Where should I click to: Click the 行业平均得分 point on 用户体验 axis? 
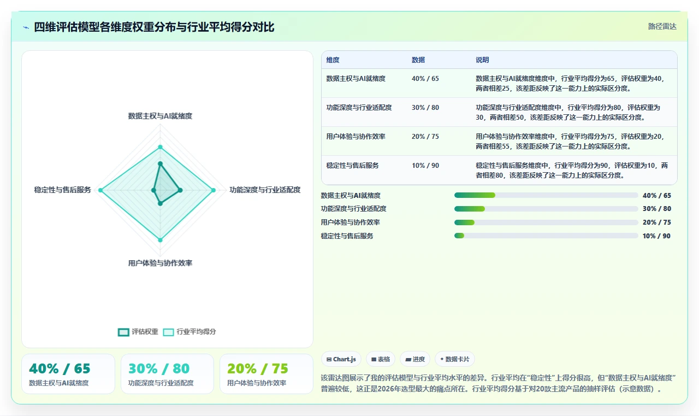(160, 239)
